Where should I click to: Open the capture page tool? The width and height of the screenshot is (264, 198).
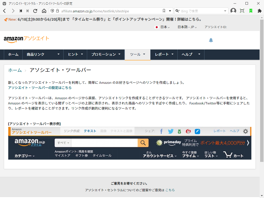242,11
